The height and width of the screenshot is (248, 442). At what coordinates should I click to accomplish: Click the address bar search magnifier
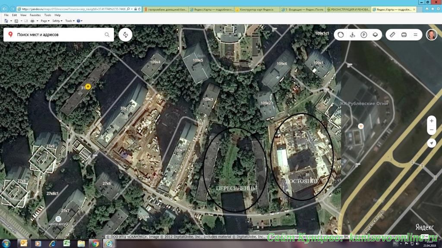coord(128,9)
